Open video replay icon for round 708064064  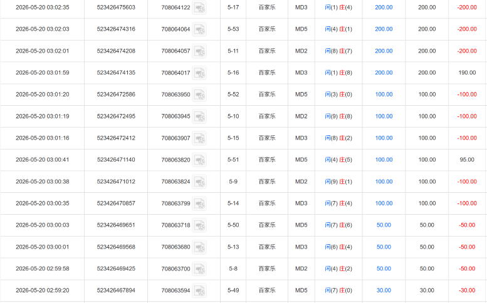(199, 29)
